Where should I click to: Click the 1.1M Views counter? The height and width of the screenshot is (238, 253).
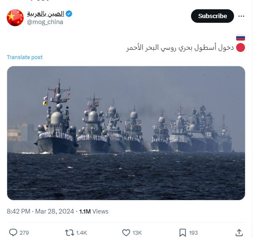point(94,211)
